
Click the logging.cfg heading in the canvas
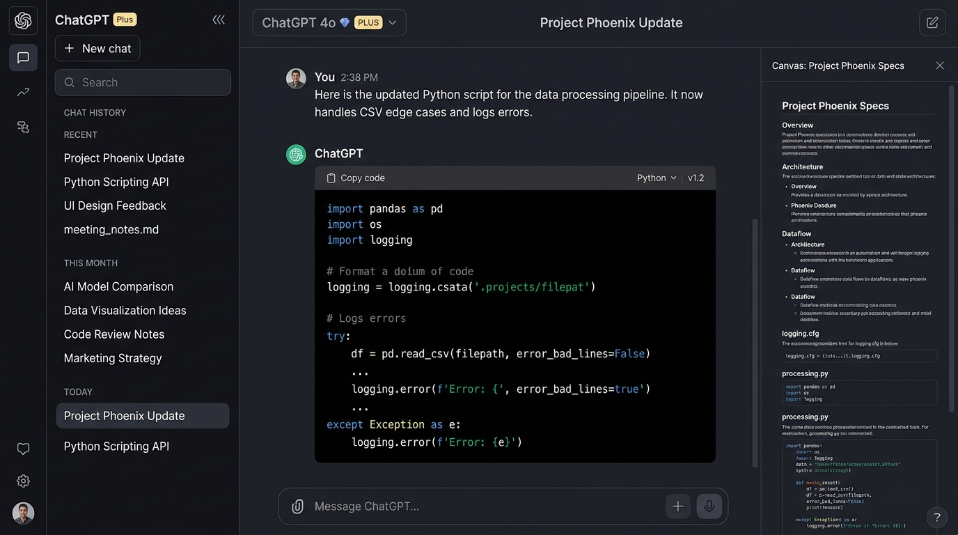801,334
